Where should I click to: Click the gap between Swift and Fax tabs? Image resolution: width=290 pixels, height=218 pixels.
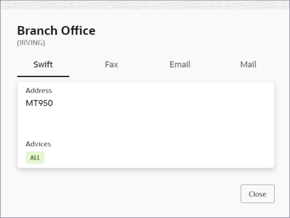click(x=77, y=65)
